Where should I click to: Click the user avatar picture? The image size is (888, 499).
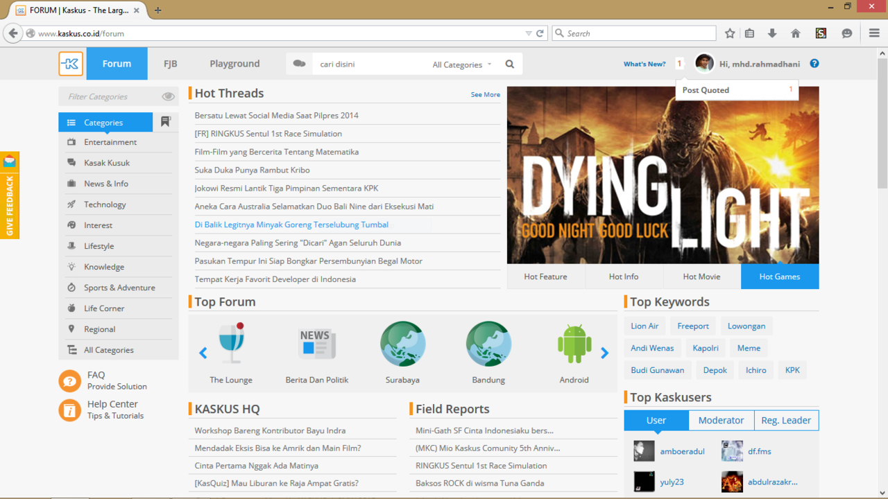(704, 63)
